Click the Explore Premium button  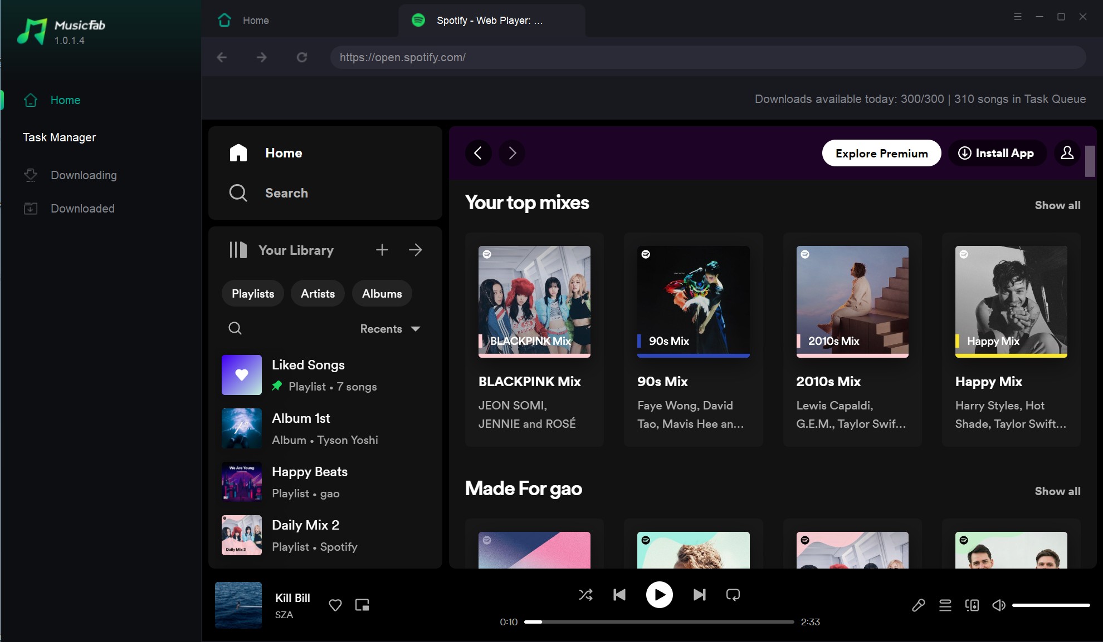click(x=881, y=154)
